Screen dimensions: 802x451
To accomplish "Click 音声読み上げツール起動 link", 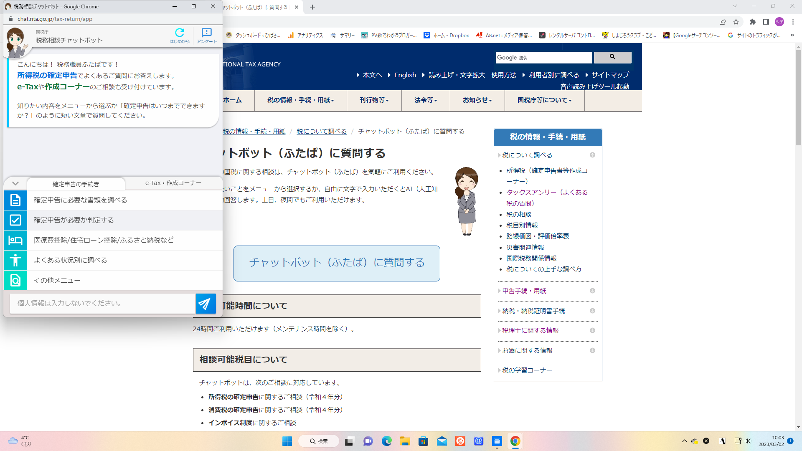I will point(595,86).
